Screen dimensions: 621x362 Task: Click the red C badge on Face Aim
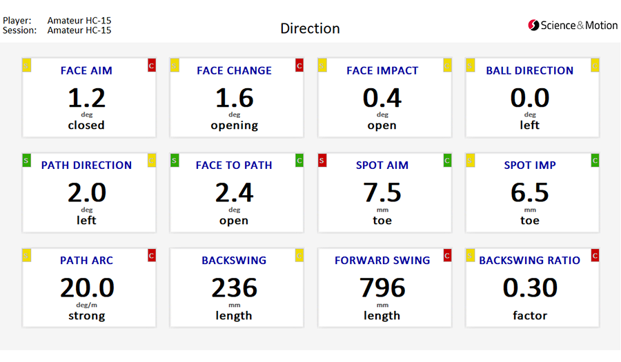click(152, 66)
